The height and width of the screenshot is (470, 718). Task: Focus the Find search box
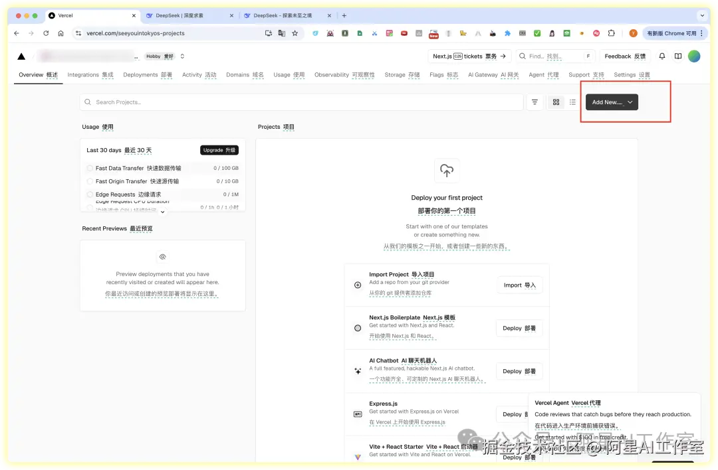click(555, 56)
